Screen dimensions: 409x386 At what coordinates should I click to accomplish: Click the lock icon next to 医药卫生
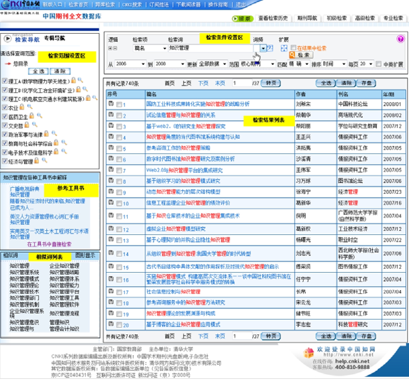pos(32,116)
